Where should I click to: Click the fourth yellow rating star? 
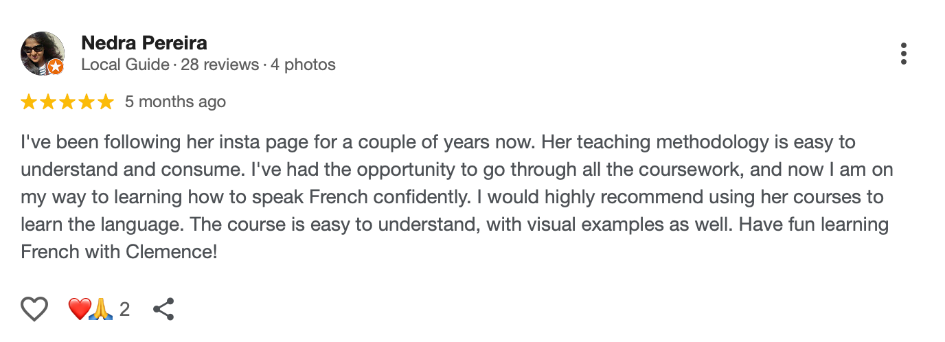coord(87,102)
